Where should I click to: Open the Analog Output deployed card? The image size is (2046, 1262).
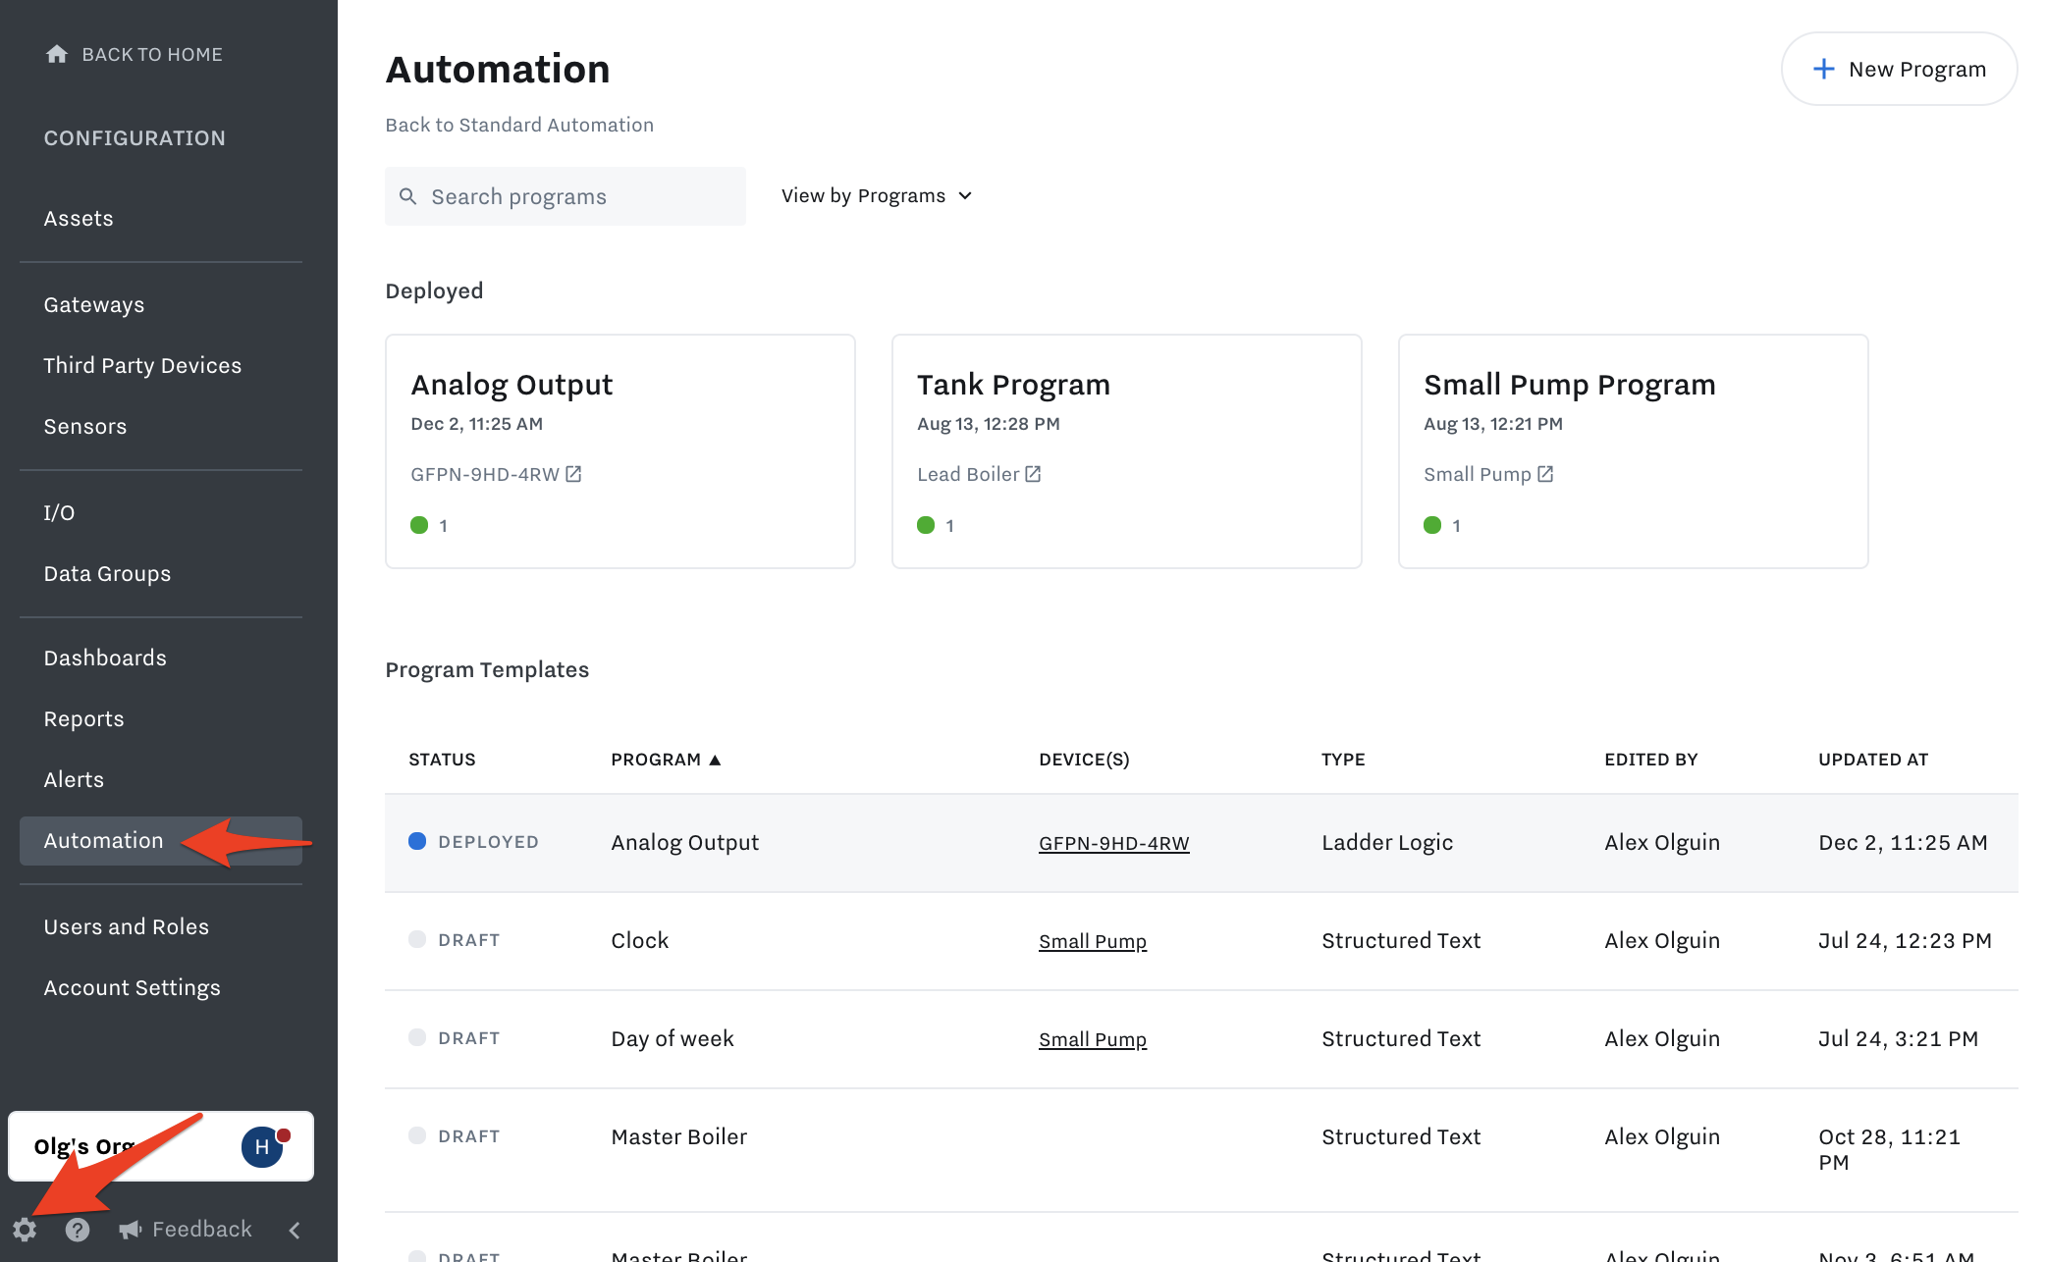click(x=620, y=451)
